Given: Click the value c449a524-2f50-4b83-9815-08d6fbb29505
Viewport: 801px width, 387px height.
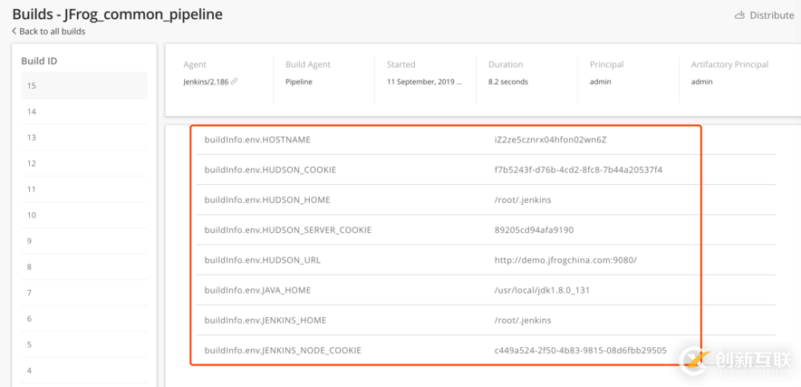Looking at the screenshot, I should (x=580, y=351).
